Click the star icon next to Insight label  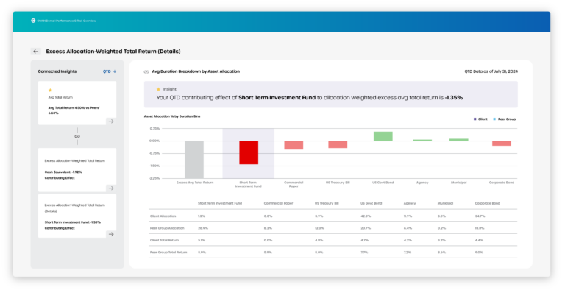point(158,89)
